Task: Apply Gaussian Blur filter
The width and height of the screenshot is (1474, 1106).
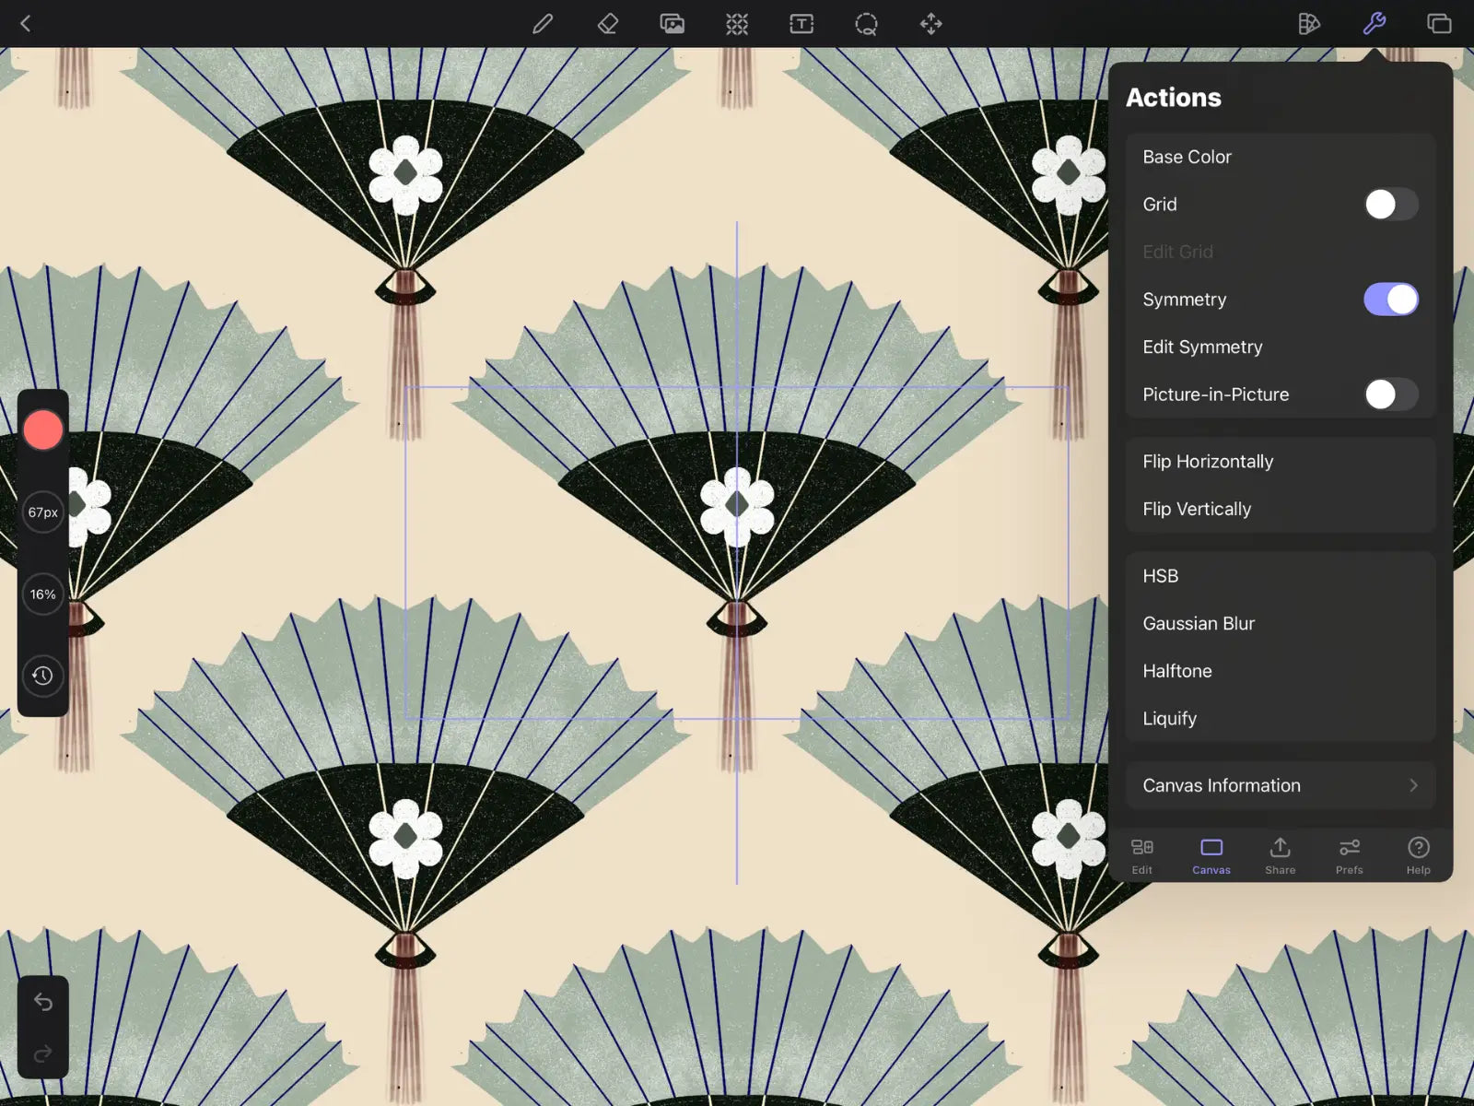Action: [x=1281, y=624]
